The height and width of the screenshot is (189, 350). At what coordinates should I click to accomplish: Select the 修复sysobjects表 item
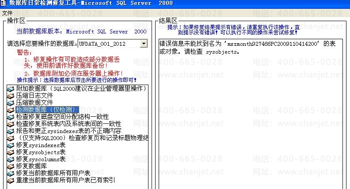[x=41, y=152]
